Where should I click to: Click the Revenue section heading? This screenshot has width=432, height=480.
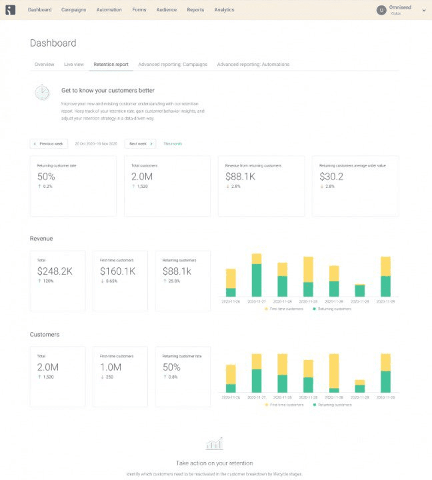(x=41, y=239)
